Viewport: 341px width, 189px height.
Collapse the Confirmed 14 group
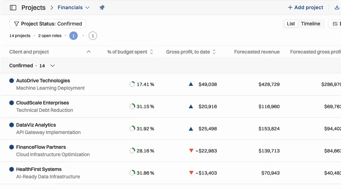coord(53,66)
